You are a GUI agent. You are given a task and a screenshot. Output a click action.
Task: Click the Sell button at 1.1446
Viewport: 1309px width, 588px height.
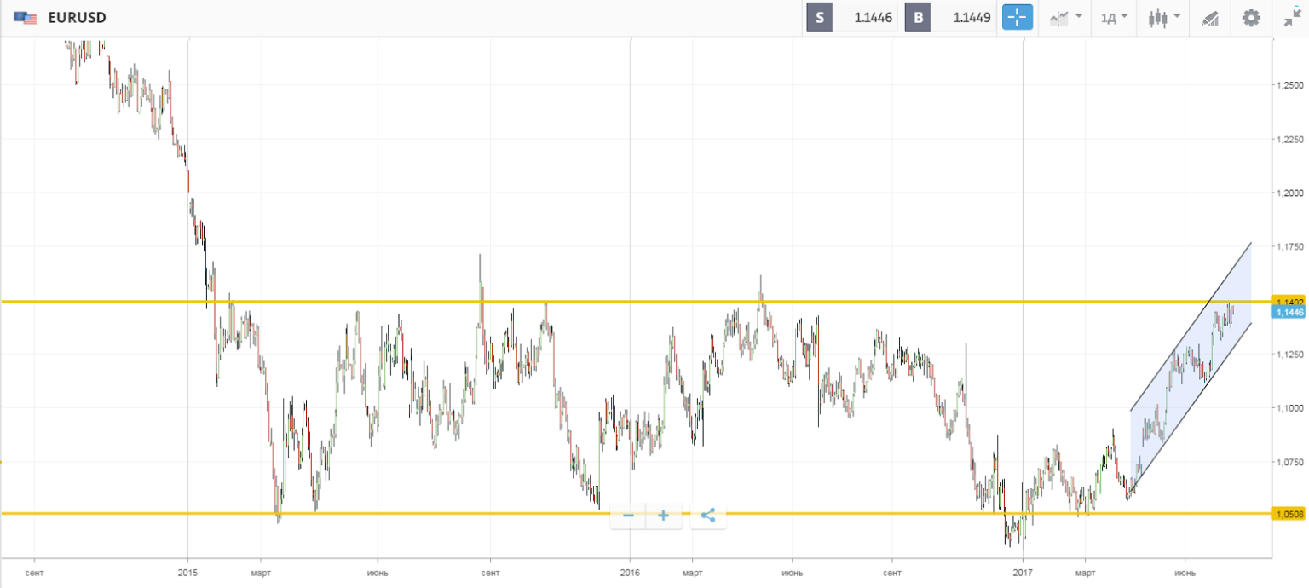click(x=851, y=17)
